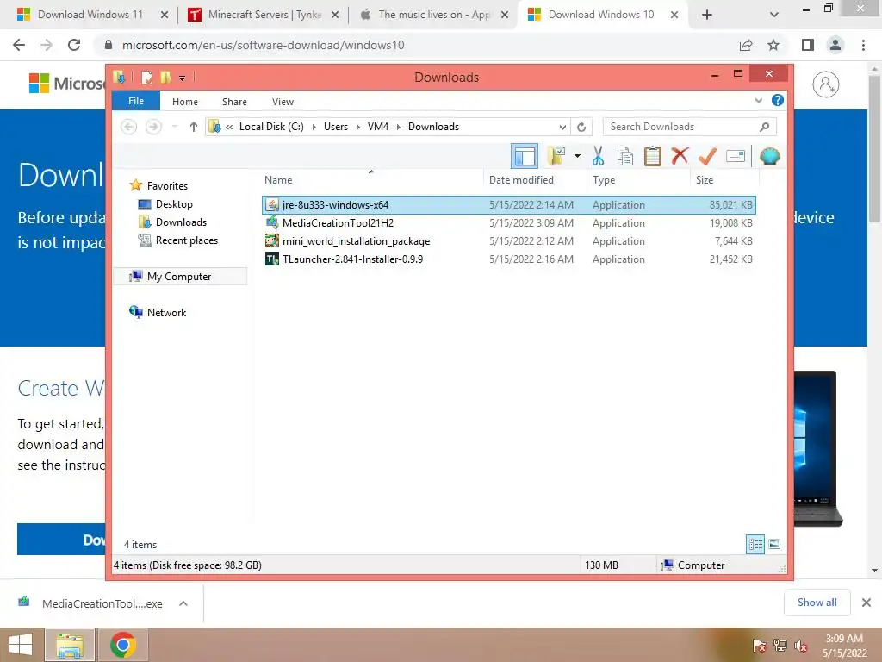Image resolution: width=882 pixels, height=662 pixels.
Task: Open Chrome three-dot menu
Action: 863,45
